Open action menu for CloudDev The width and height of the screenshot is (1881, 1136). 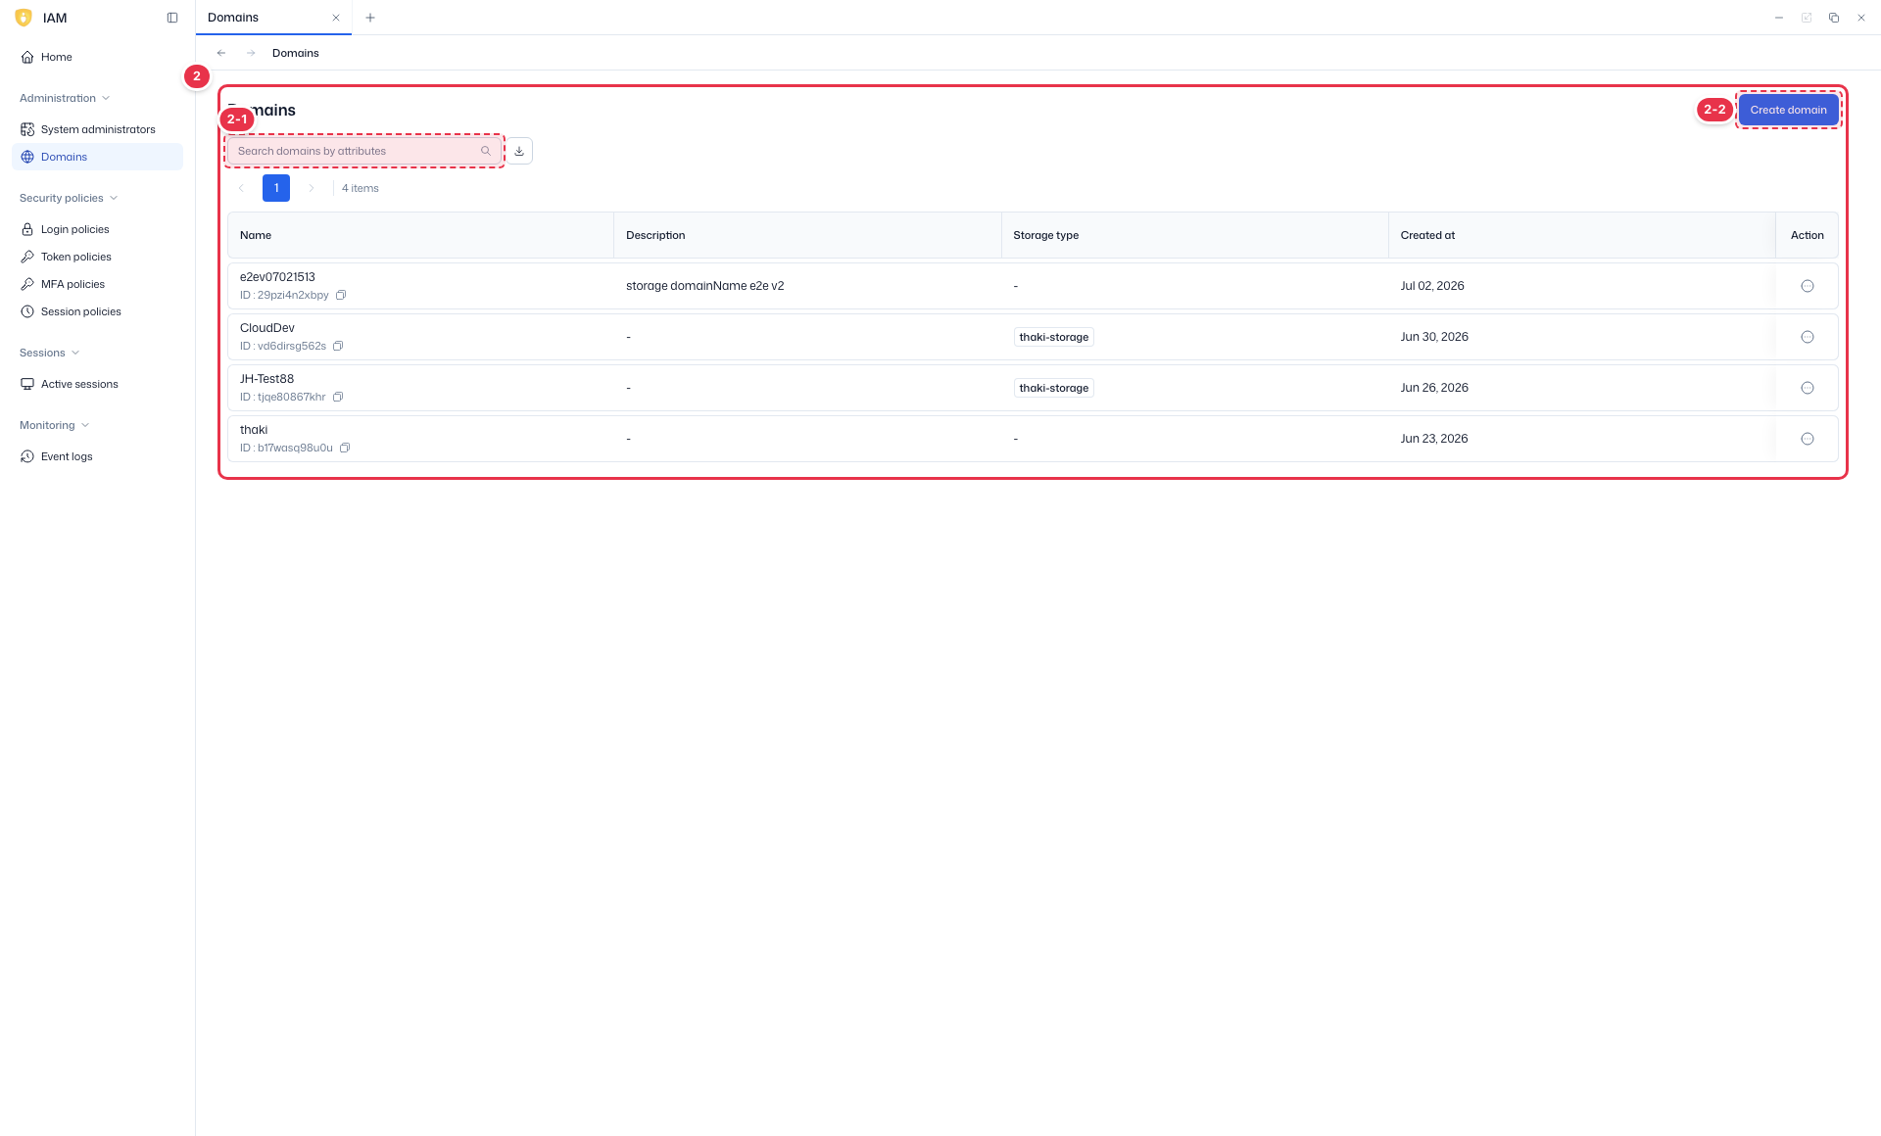[x=1808, y=337]
